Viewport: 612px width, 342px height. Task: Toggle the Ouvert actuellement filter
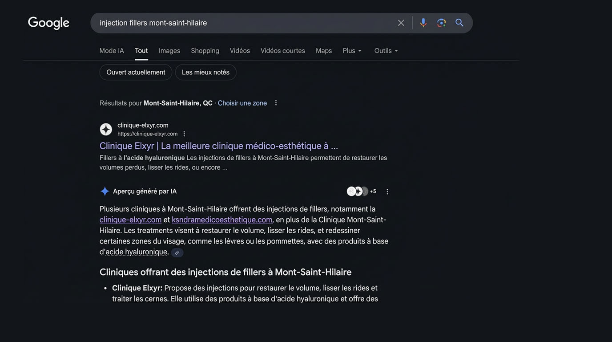point(136,72)
